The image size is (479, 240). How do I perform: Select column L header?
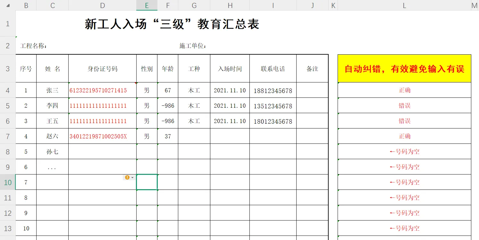point(404,5)
